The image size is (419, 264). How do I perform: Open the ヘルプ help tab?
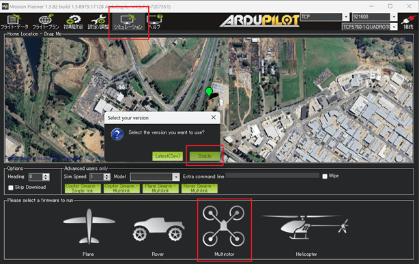[x=155, y=22]
